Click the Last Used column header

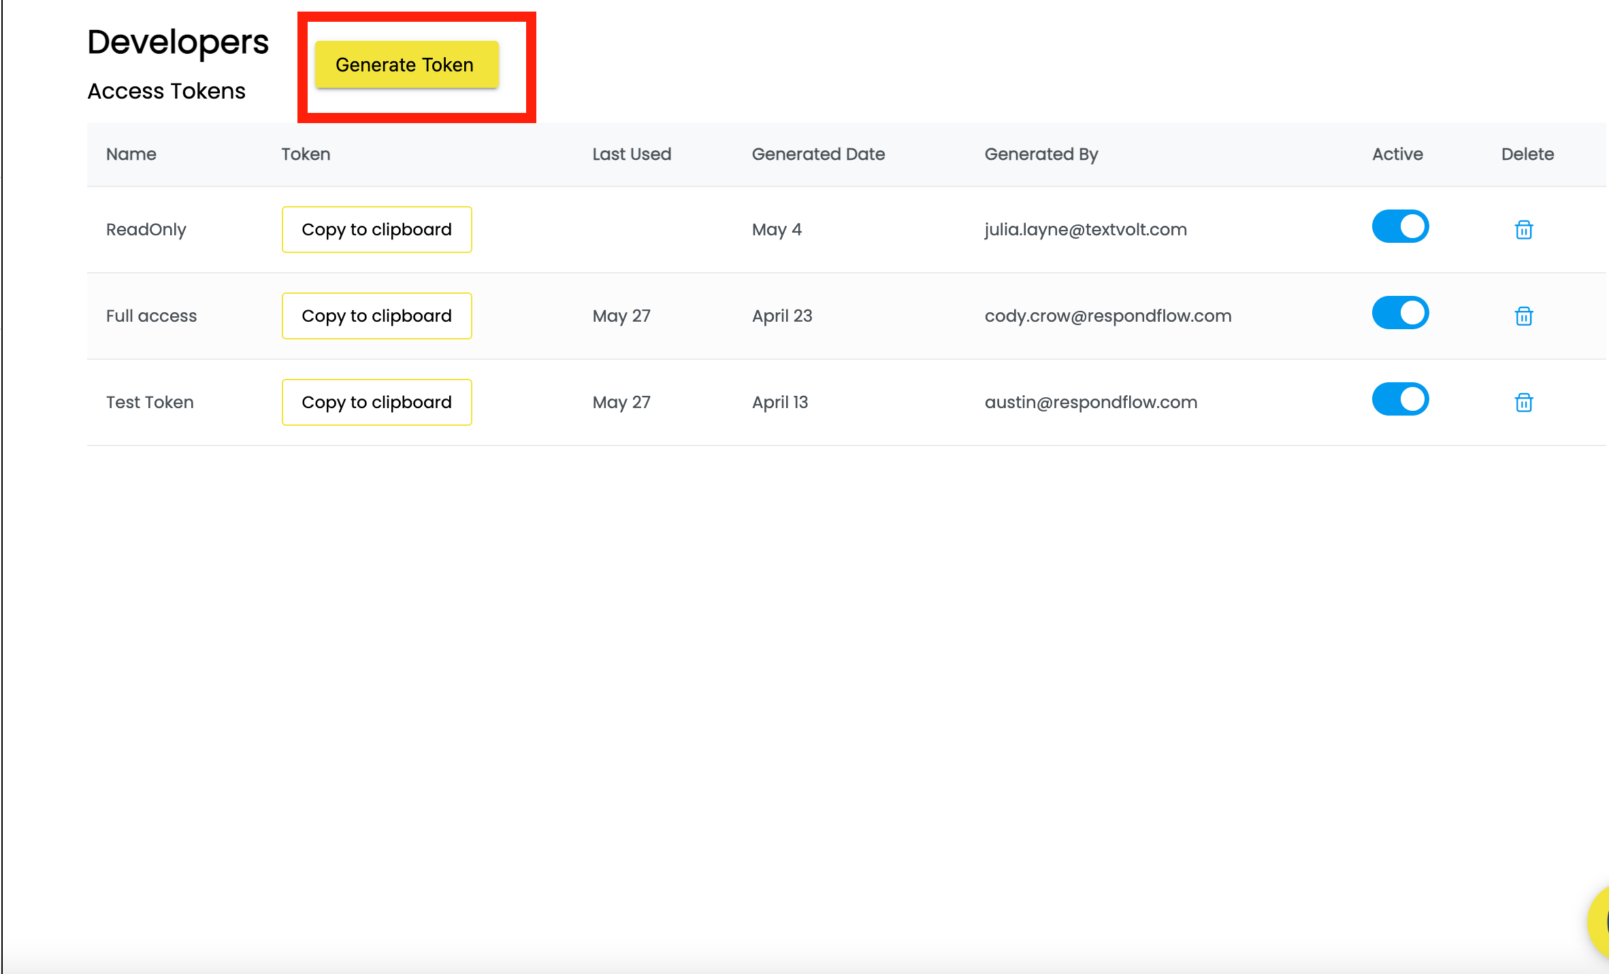point(632,154)
